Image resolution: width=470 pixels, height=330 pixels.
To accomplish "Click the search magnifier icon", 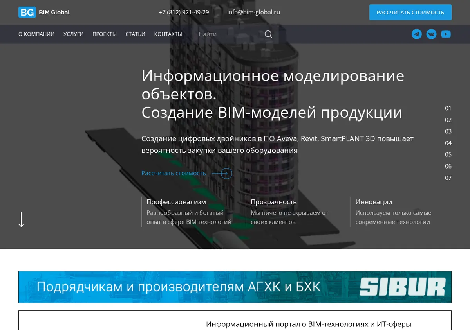I will 268,34.
